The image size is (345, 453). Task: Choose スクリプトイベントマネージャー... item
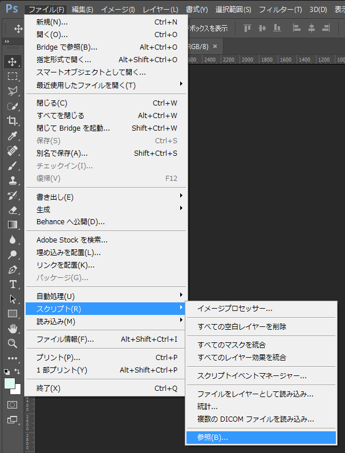(261, 375)
